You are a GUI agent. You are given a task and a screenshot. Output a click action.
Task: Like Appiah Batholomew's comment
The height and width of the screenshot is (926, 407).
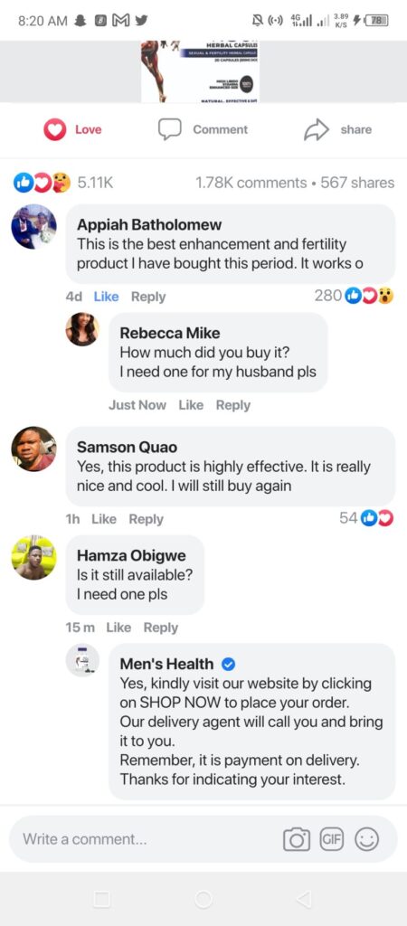tap(107, 297)
